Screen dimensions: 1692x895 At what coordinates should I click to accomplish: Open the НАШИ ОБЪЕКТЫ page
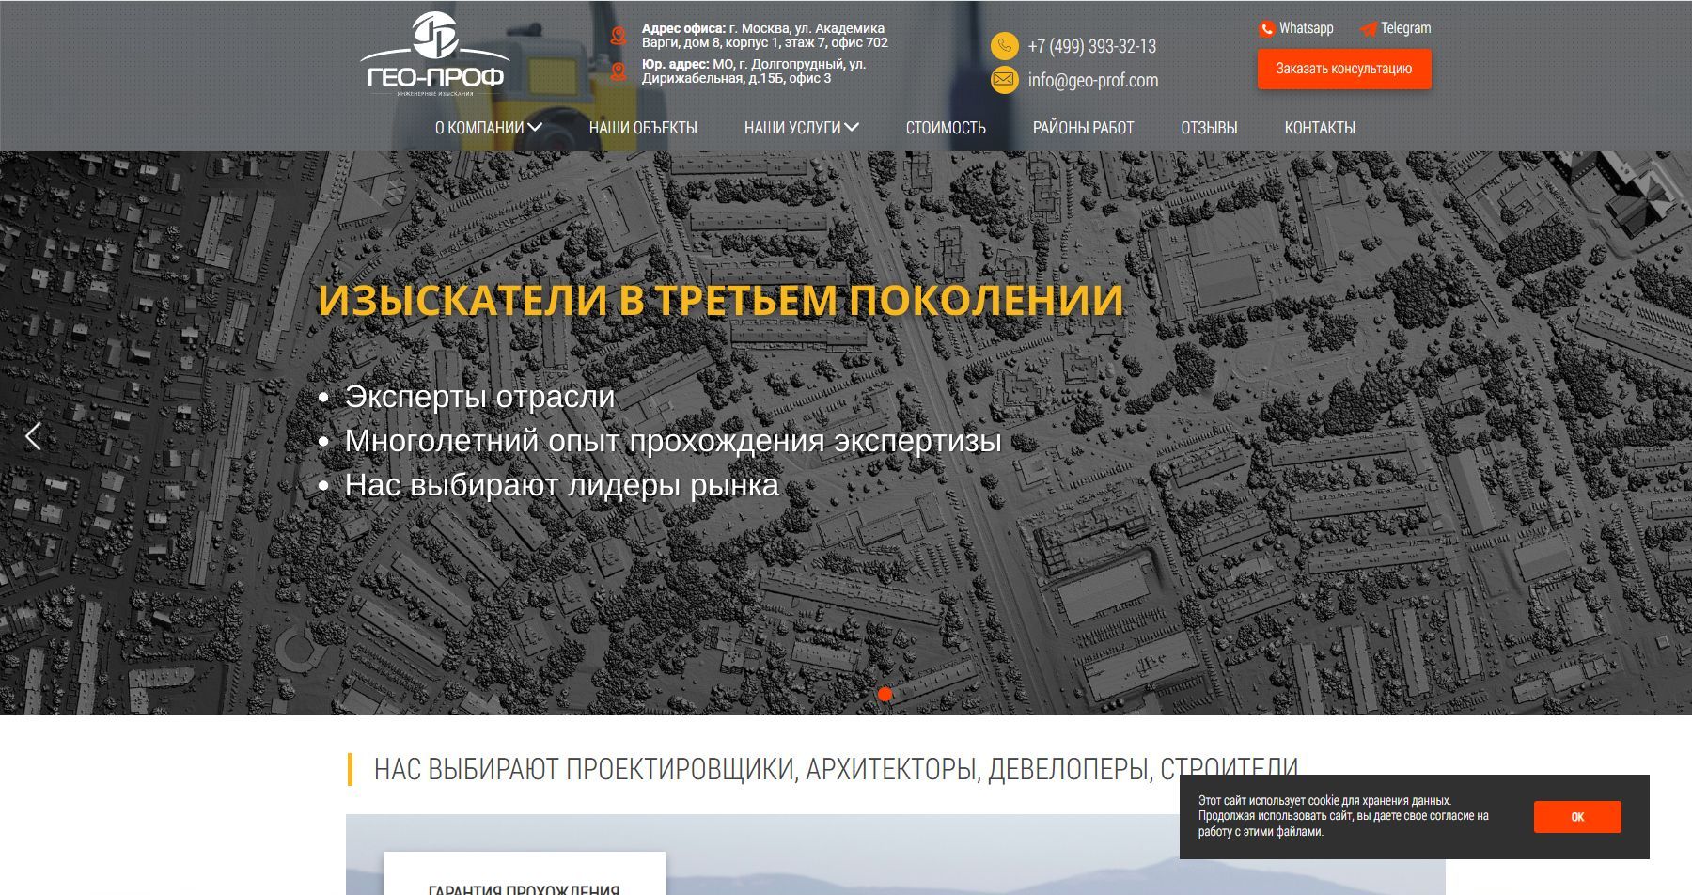(x=643, y=128)
